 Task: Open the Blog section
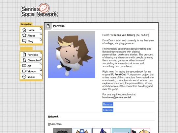31,41
